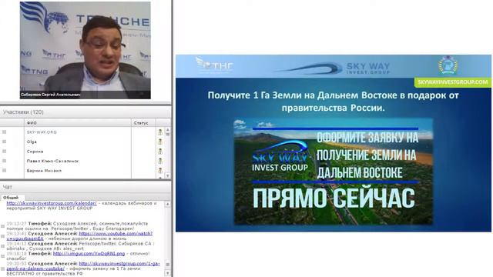This screenshot has width=493, height=277.
Task: Click the ТНГ logo on slide header
Action: point(214,65)
